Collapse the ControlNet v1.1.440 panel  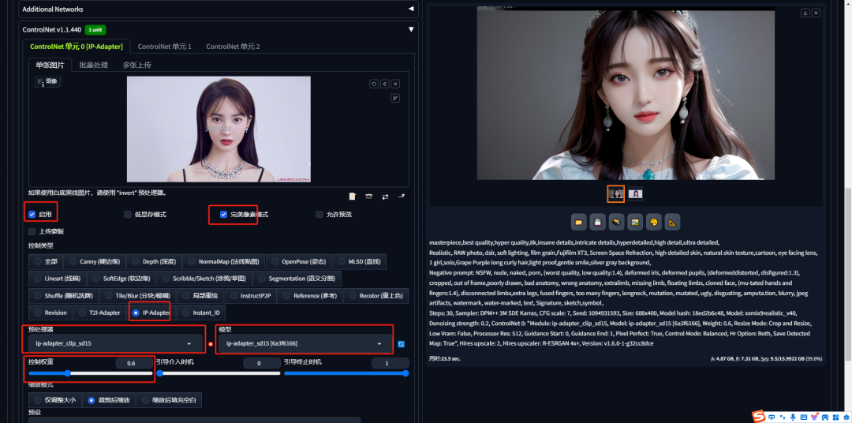[411, 29]
